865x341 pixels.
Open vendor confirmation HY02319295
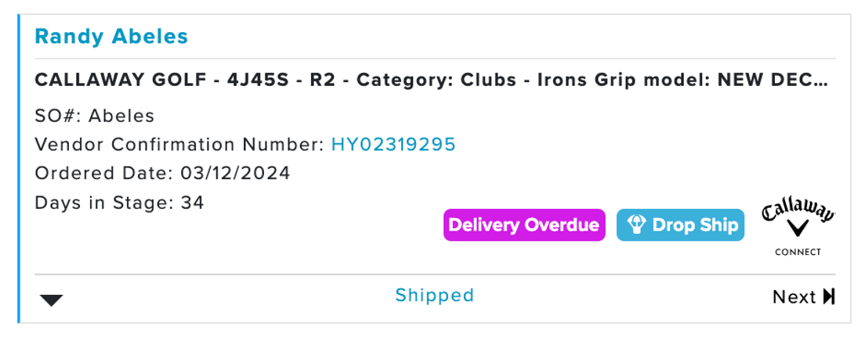(x=393, y=145)
